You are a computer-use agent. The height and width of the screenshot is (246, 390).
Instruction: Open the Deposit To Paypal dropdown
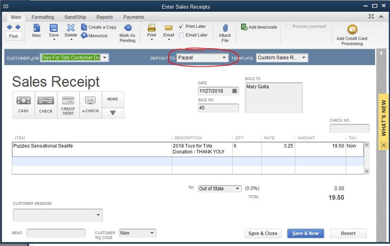[x=224, y=58]
